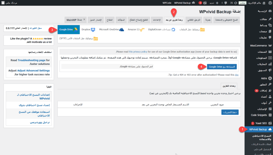Open WPCode in the admin bar
Viewport: 273px width, 155px height.
[167, 3]
